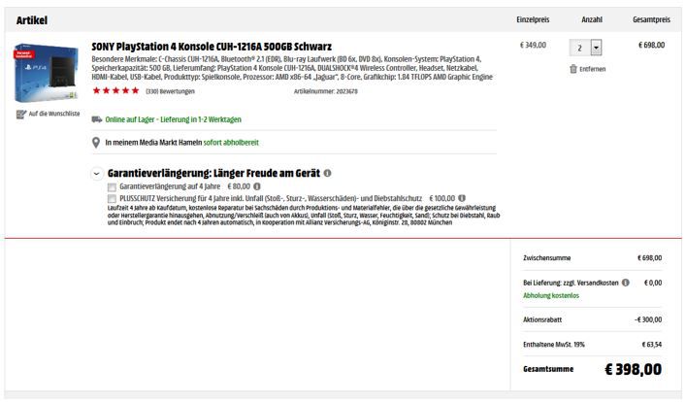Click the Einzelpreis column header
Image resolution: width=686 pixels, height=402 pixels.
tap(533, 19)
